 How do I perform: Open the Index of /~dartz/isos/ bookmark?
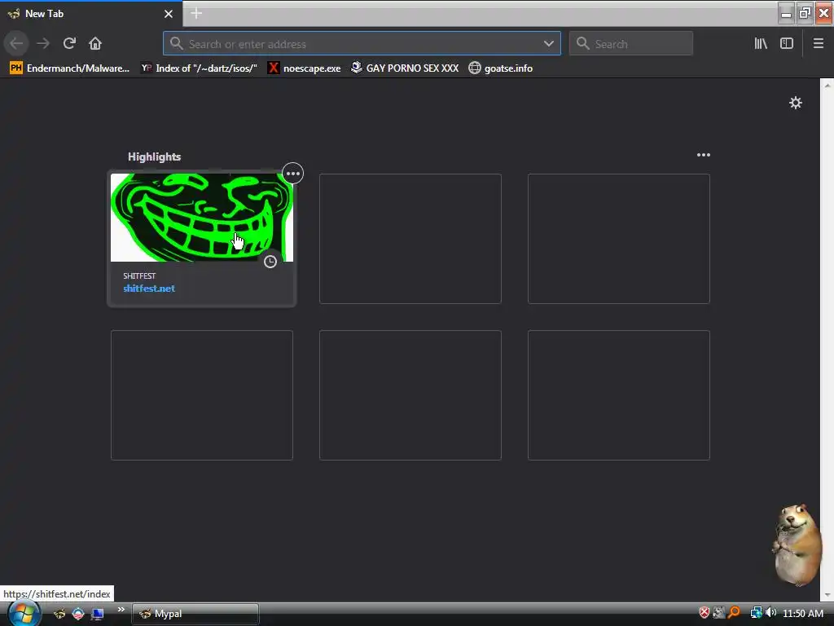(199, 68)
